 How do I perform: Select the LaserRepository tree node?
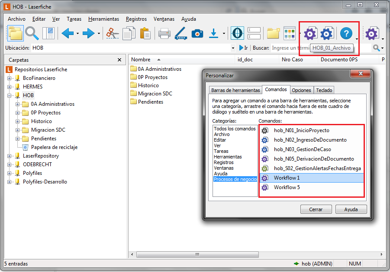[41, 156]
